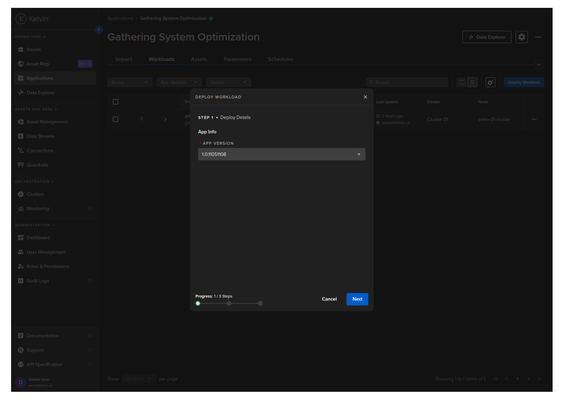Cancel the Deploy Workload dialog
Viewport: 564px width, 400px height.
pyautogui.click(x=329, y=299)
